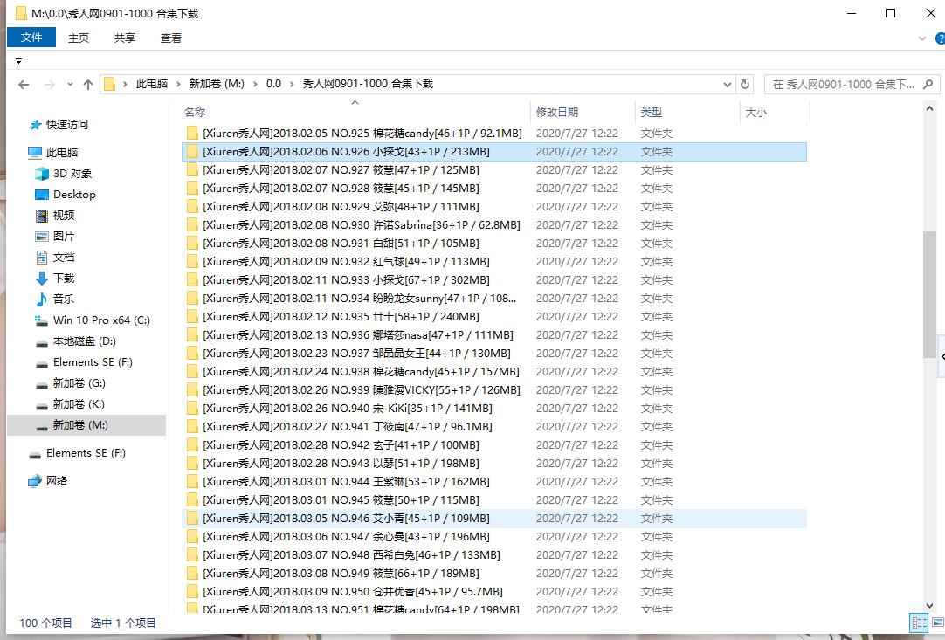Expand breadcrumb chevron after 新加卷 (M:)
This screenshot has height=640, width=945.
click(x=256, y=84)
